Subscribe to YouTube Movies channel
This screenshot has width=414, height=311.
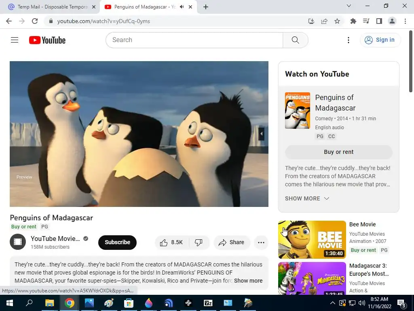(117, 242)
